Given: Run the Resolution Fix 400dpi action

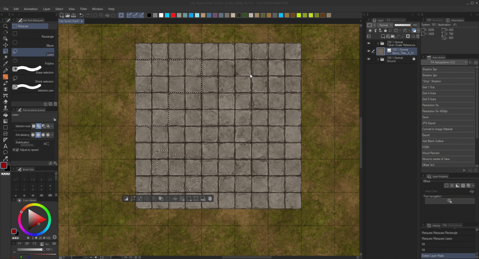Looking at the screenshot, I should coord(448,111).
